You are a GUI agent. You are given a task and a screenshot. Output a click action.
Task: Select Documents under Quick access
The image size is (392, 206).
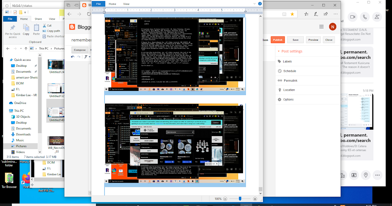click(24, 72)
